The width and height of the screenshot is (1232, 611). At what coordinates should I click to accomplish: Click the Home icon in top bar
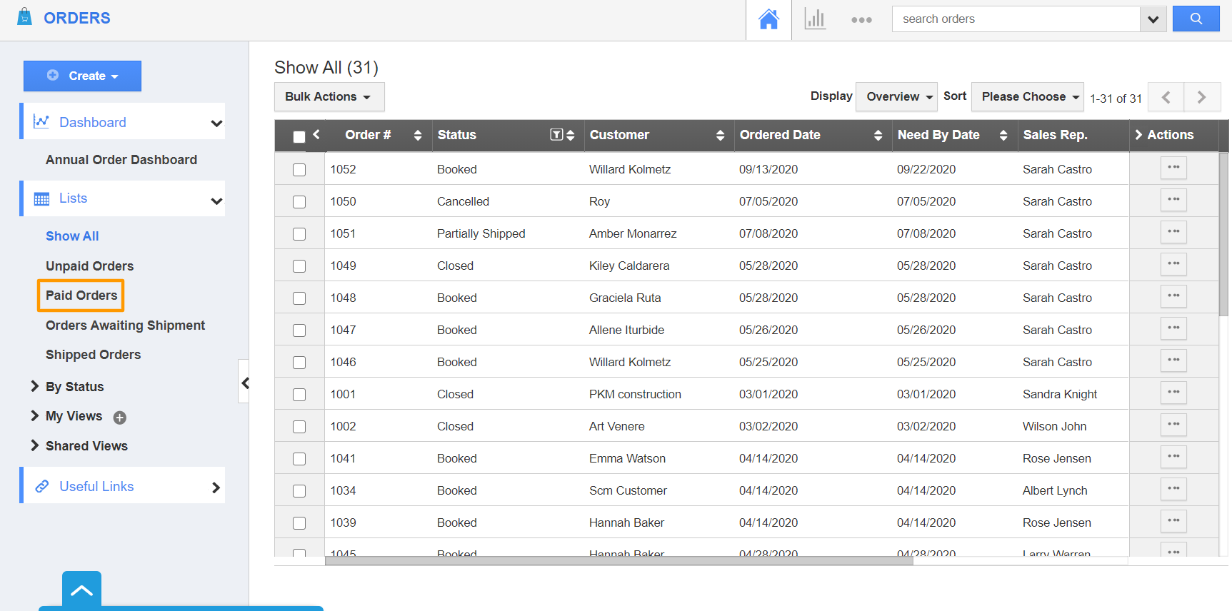[768, 19]
